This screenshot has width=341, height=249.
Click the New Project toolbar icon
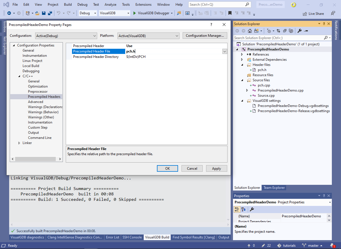pyautogui.click(x=28, y=13)
